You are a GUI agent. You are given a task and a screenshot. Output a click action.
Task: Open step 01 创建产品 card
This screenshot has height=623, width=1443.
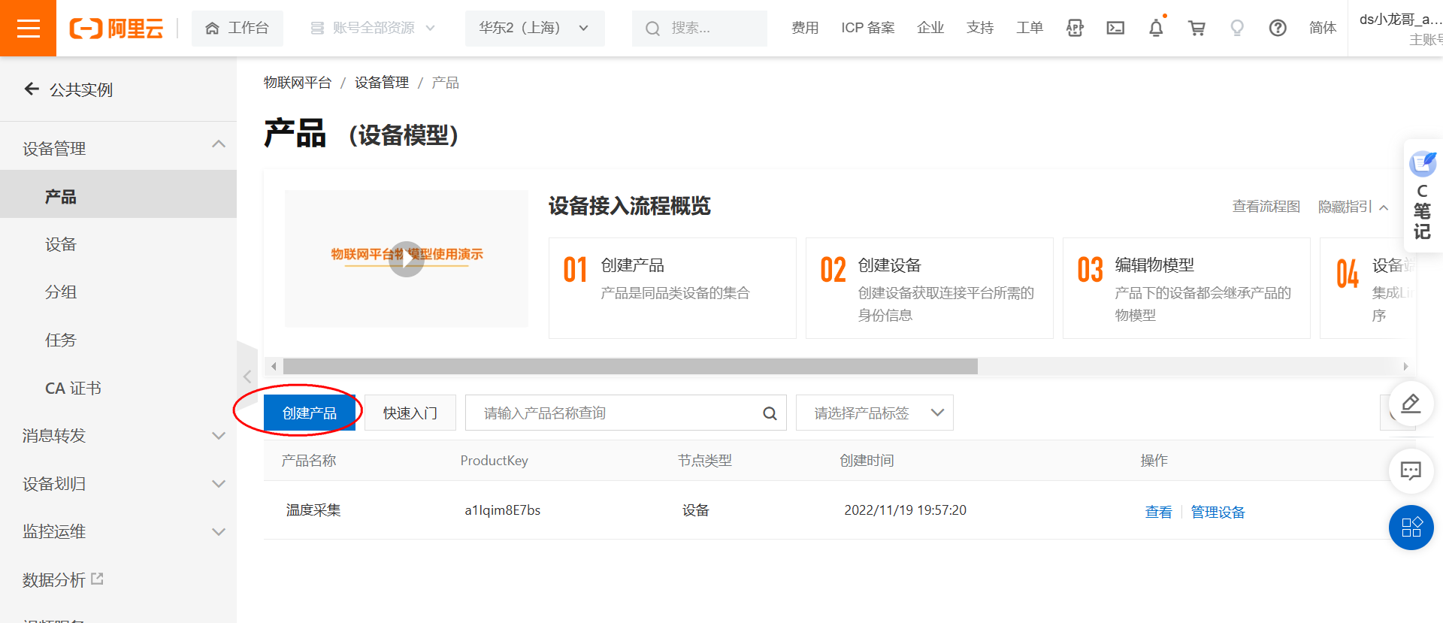673,288
